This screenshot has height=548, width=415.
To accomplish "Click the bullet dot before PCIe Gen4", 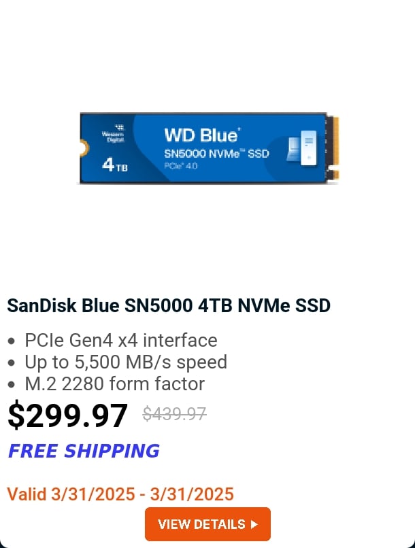I will tap(11, 341).
